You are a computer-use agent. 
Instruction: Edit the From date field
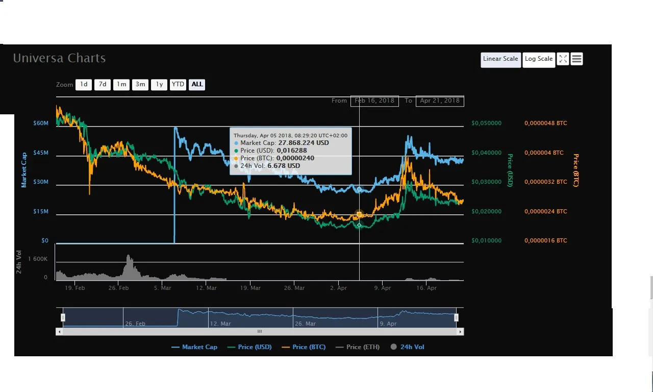click(x=374, y=101)
